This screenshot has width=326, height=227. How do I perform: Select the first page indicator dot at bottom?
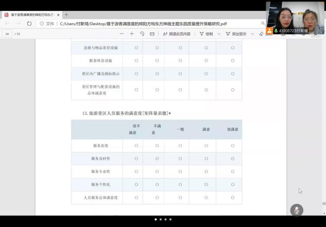pos(156,219)
